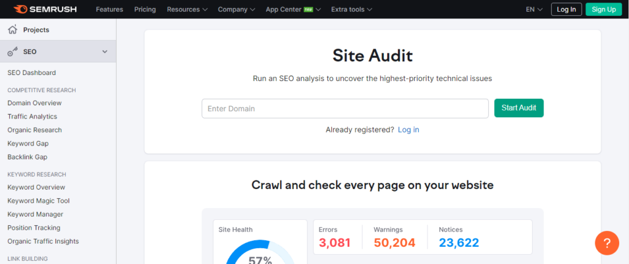Click the Log In button in header
Screen dimensions: 629x264
(x=566, y=9)
